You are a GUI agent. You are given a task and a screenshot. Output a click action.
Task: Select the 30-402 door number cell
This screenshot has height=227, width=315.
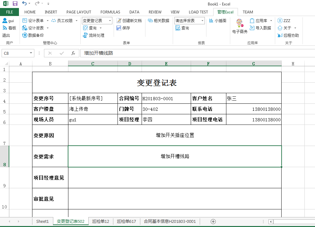click(x=166, y=109)
